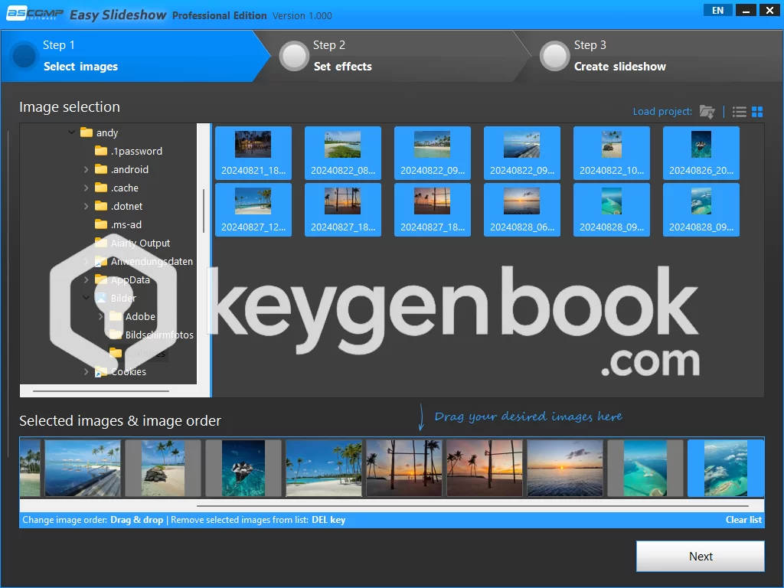Click the Load project folder icon
Viewport: 784px width, 588px height.
click(707, 112)
